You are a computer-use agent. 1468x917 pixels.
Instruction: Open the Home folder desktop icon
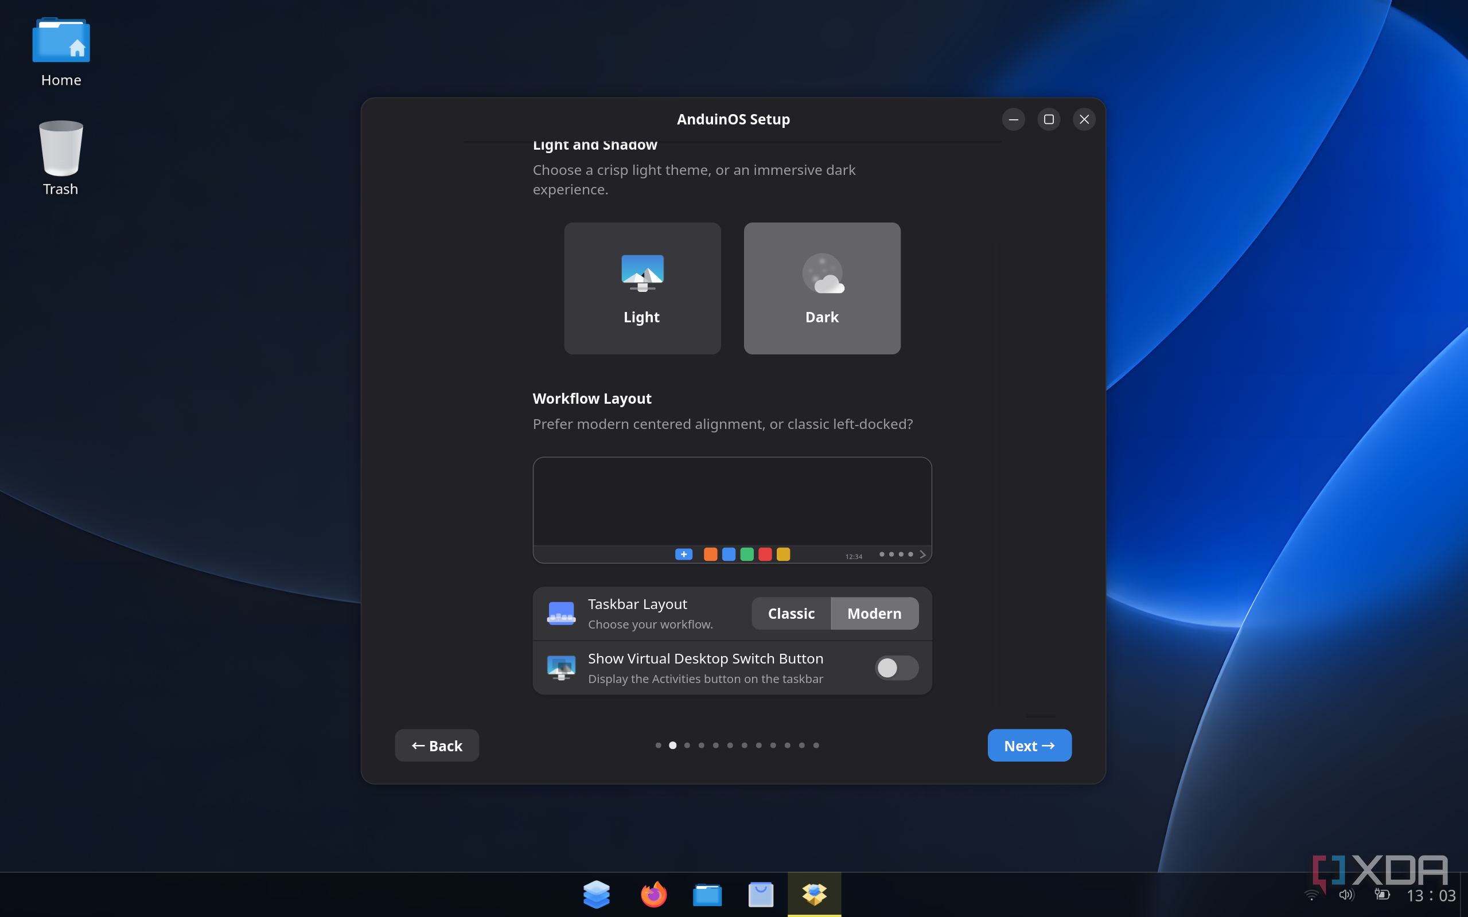point(61,53)
